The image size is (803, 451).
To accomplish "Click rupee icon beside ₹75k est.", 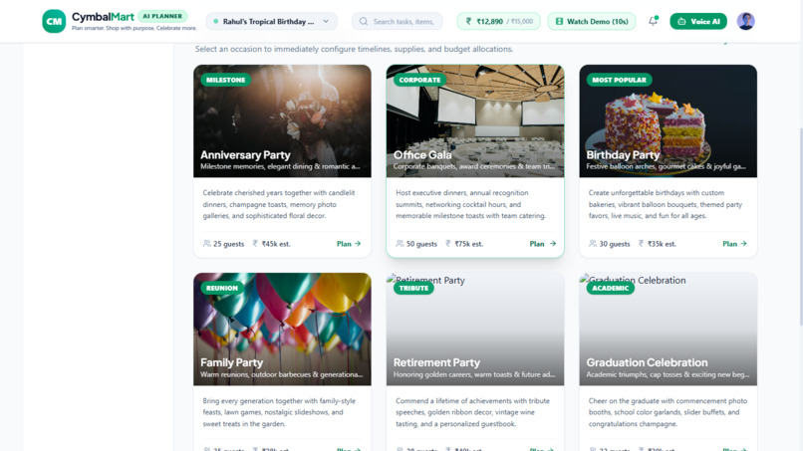I will (x=448, y=244).
